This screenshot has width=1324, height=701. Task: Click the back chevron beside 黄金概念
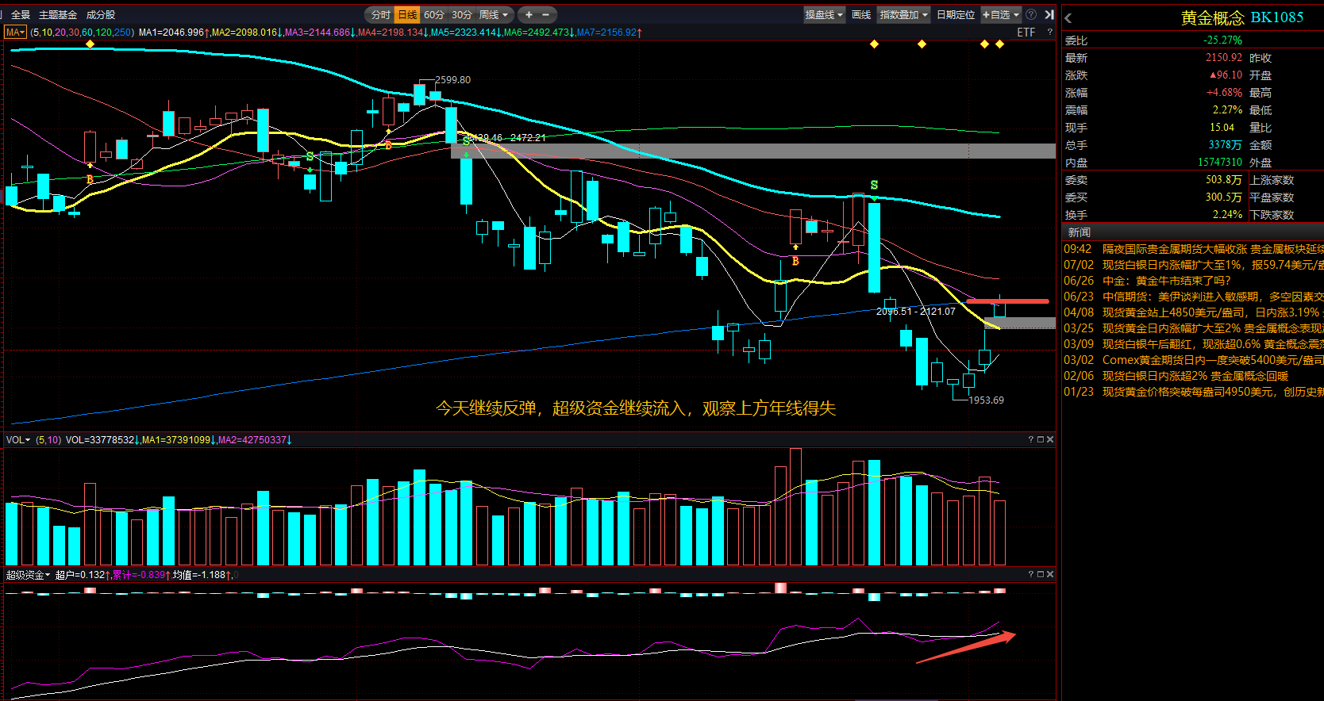(x=1068, y=18)
